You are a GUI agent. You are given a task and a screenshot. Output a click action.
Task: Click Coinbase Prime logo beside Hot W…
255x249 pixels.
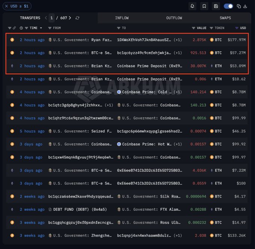(119, 144)
